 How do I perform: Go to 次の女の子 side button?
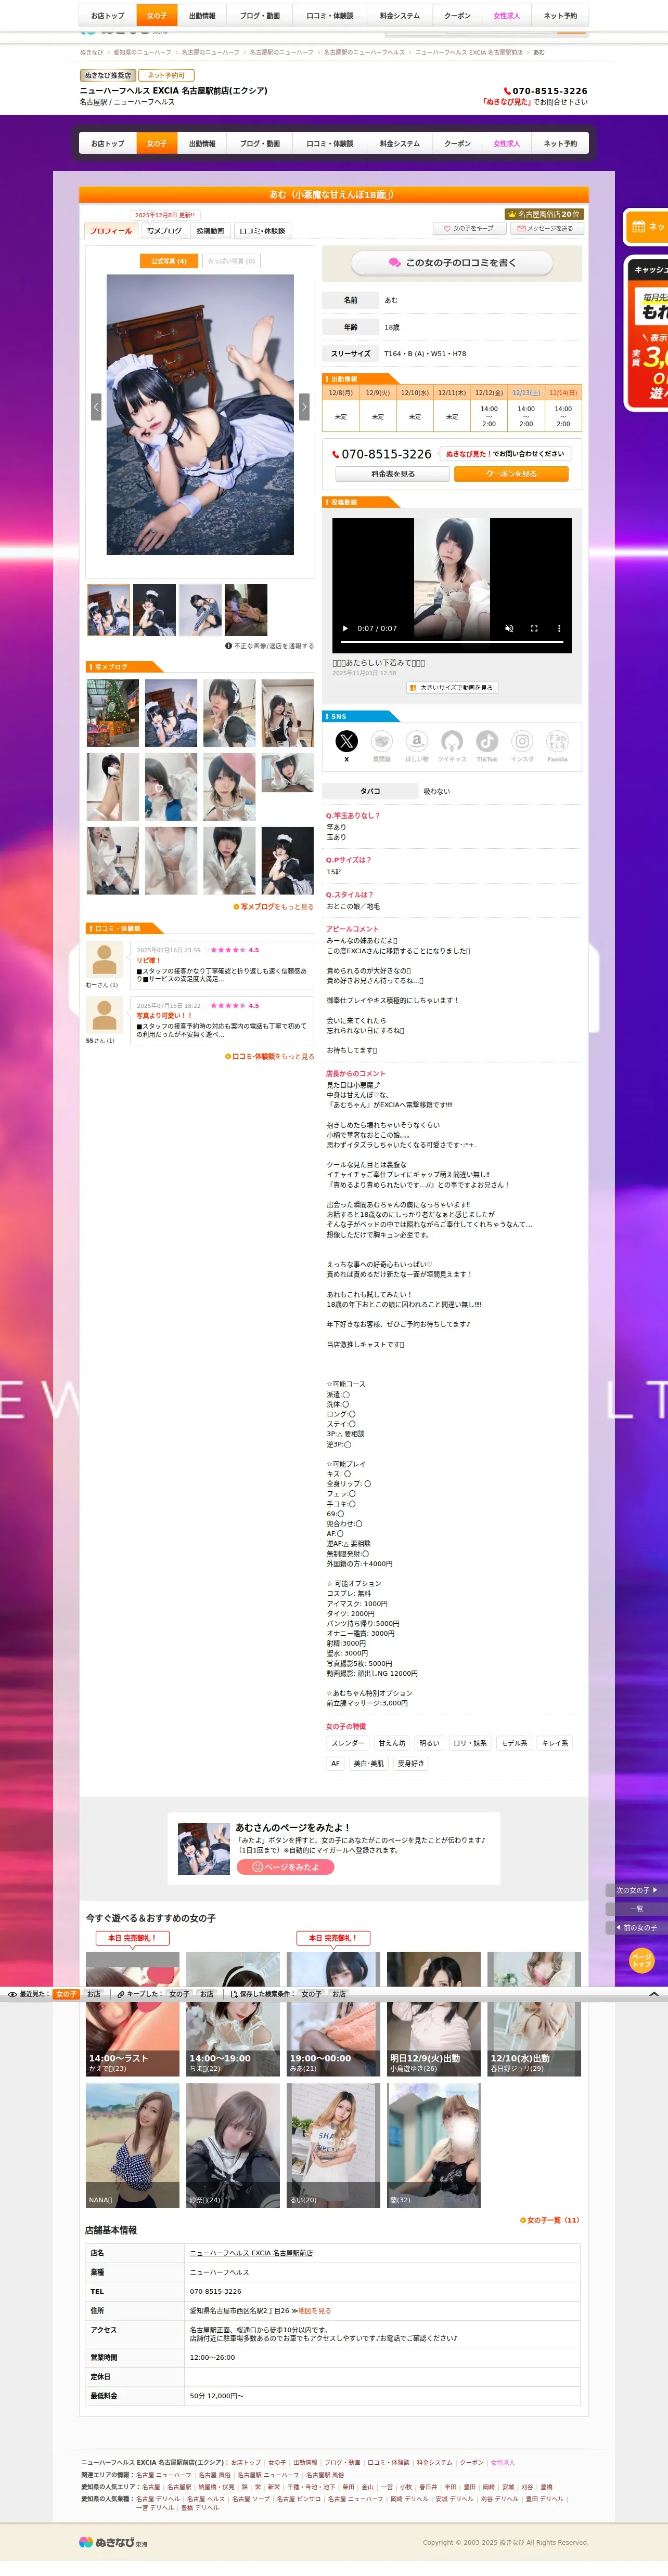click(636, 1890)
